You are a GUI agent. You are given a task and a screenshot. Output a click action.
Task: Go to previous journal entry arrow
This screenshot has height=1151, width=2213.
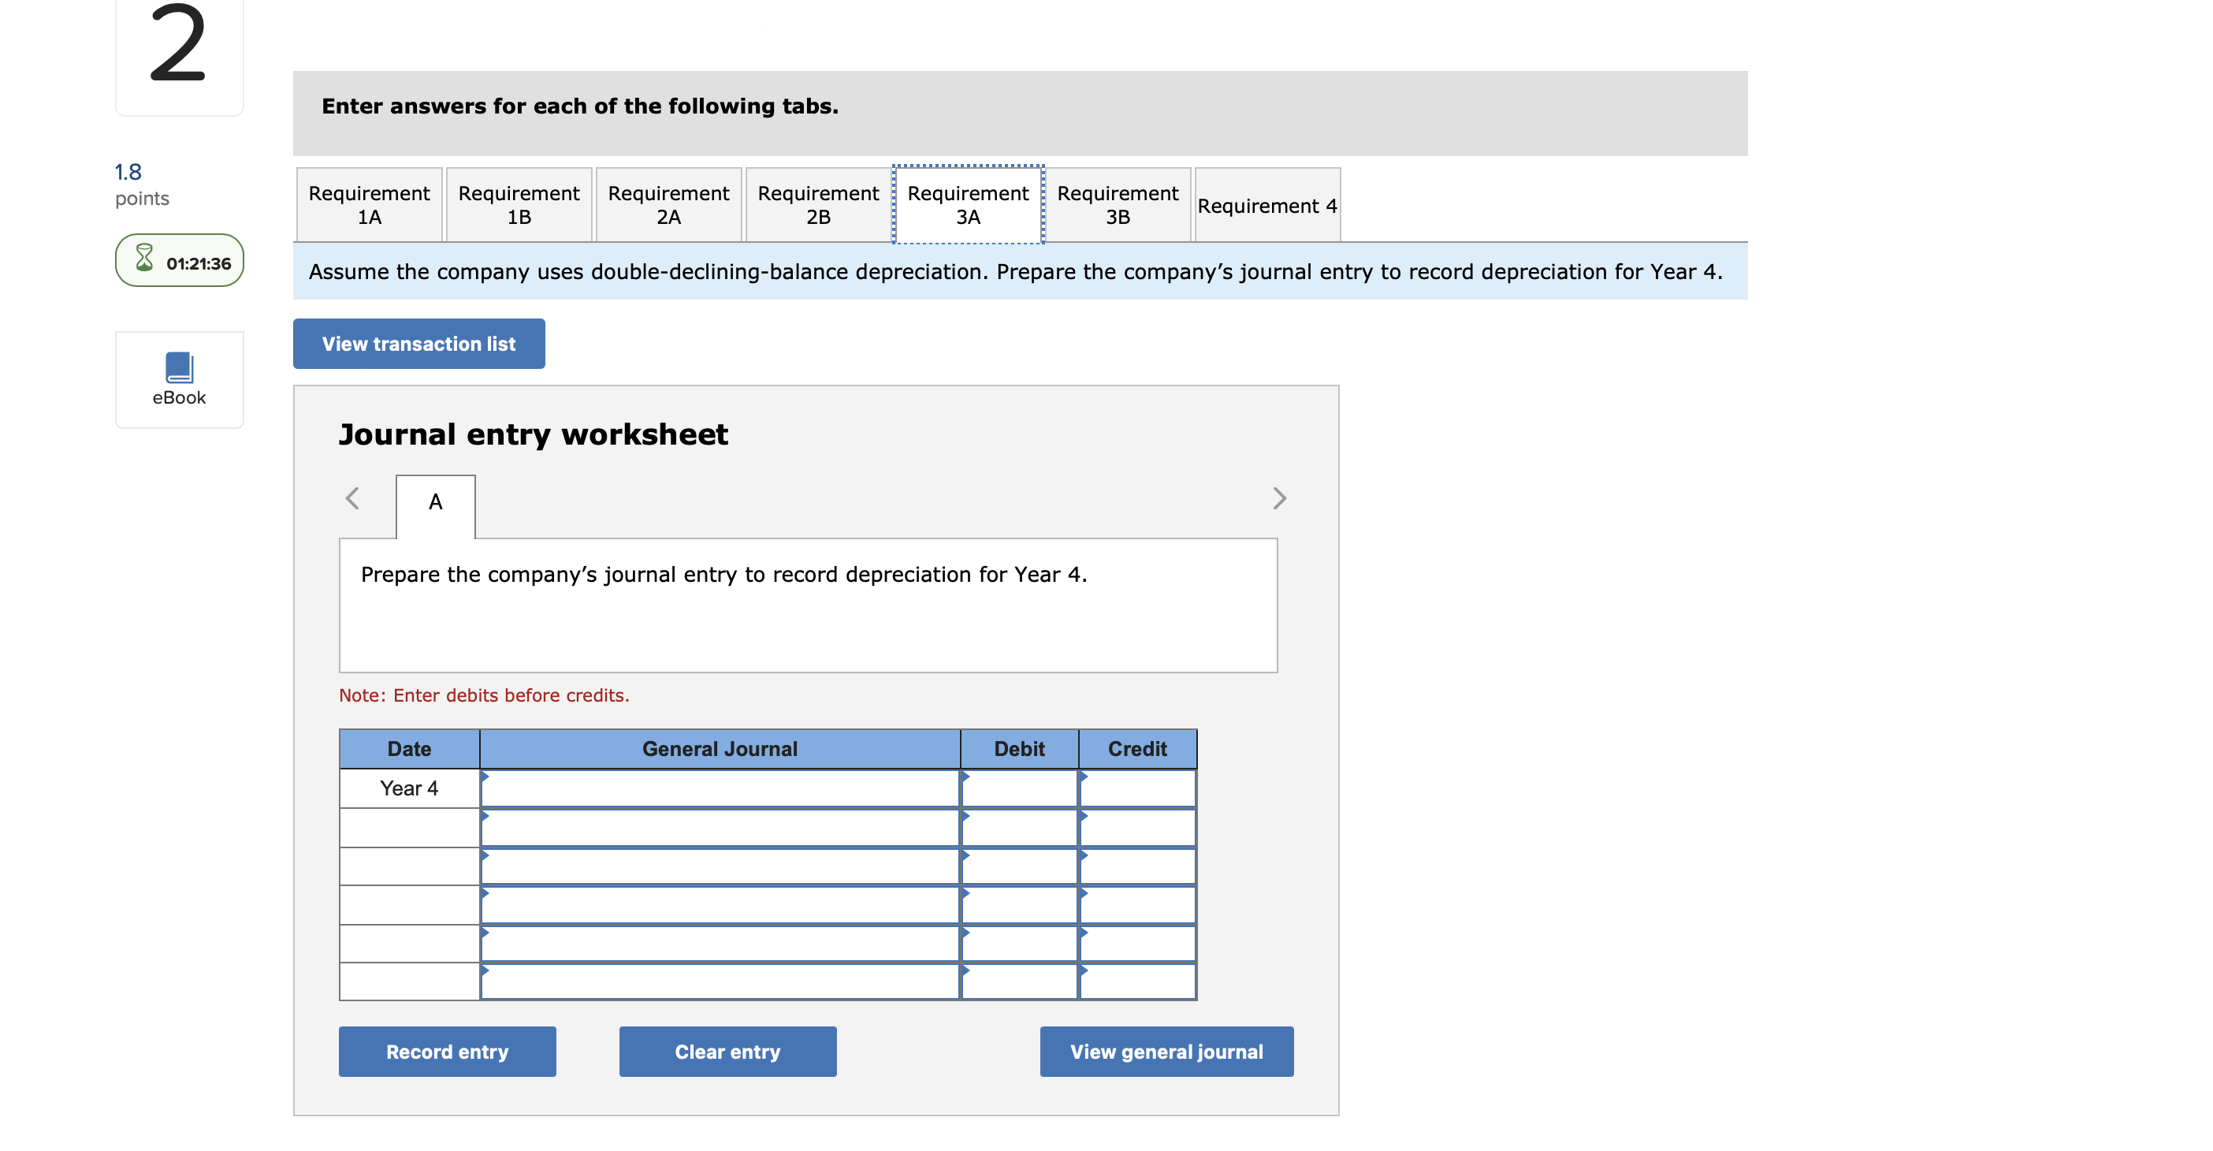352,498
